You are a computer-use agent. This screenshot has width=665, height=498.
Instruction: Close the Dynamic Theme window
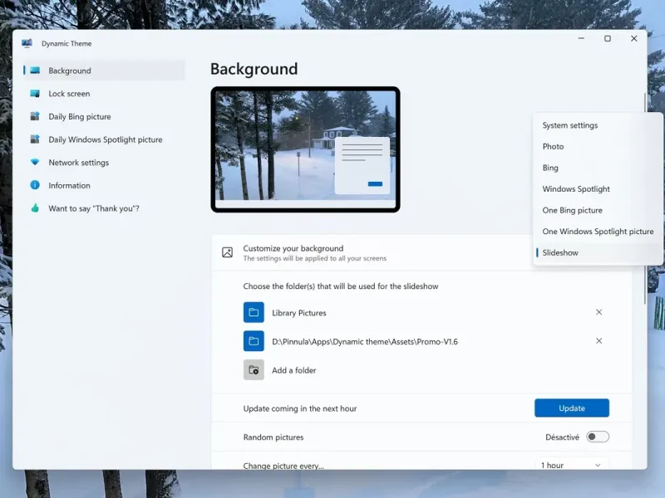pyautogui.click(x=634, y=38)
